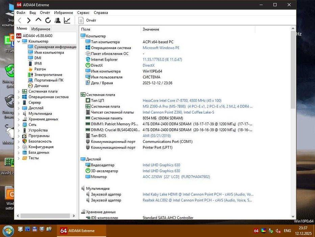Viewport: 315px width, 237px height.
Task: Expand the Сервер tree node
Action: click(x=19, y=103)
